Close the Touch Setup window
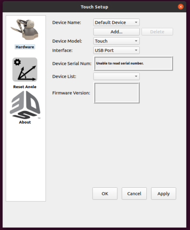This screenshot has height=230, width=190. click(x=180, y=7)
